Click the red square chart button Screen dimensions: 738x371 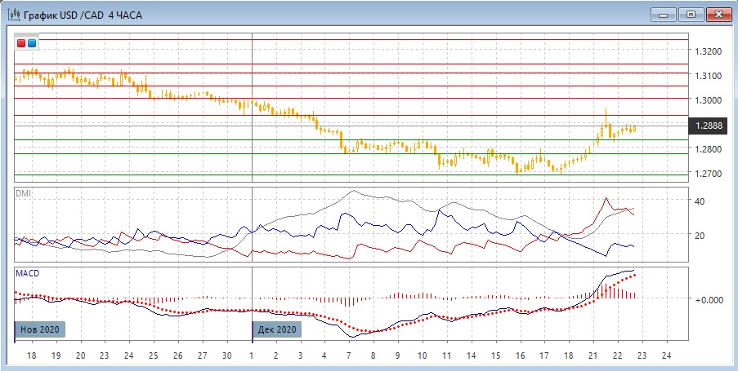coord(21,42)
